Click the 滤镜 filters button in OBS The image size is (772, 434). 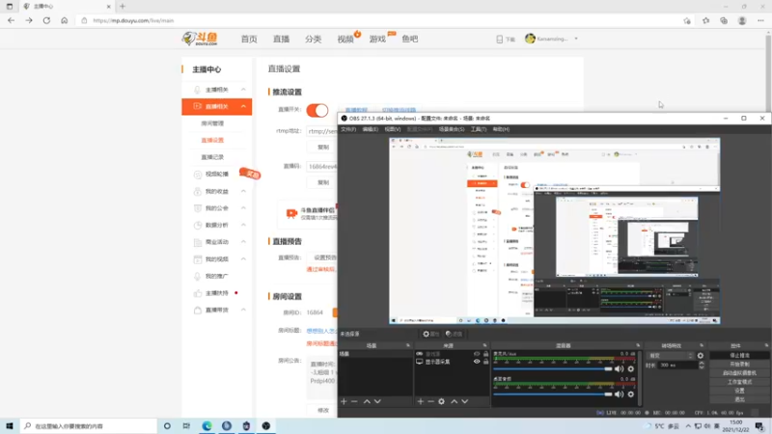454,334
